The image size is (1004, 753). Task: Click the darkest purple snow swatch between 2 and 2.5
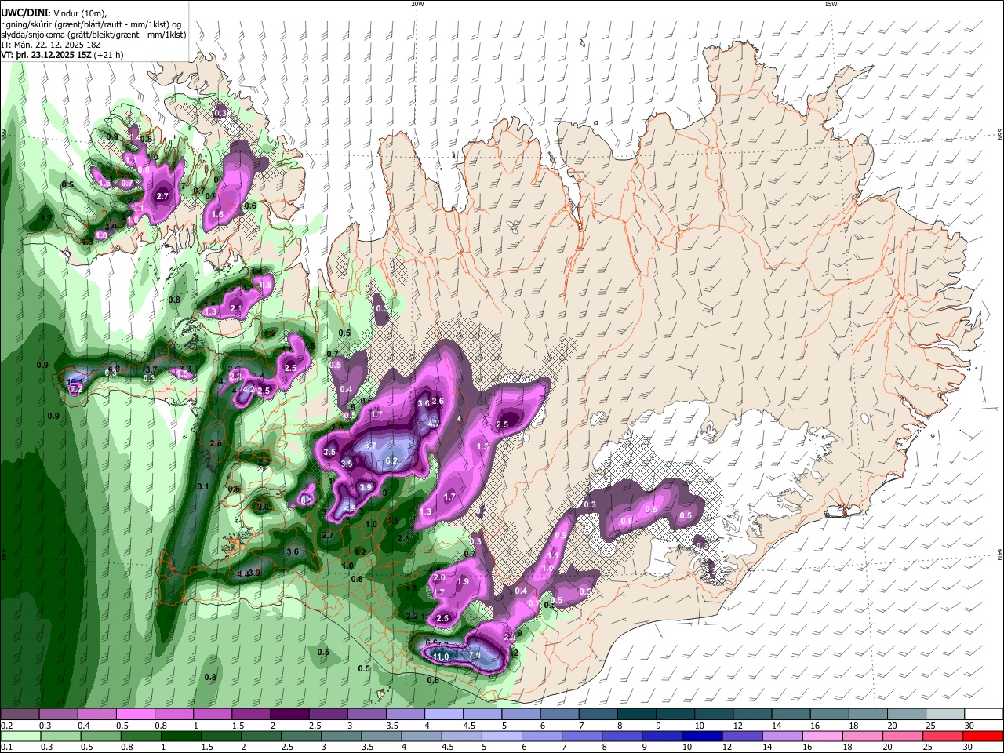[x=289, y=715]
